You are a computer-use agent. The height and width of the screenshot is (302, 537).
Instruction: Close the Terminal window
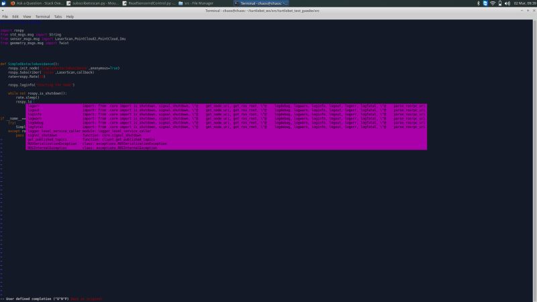pyautogui.click(x=534, y=11)
